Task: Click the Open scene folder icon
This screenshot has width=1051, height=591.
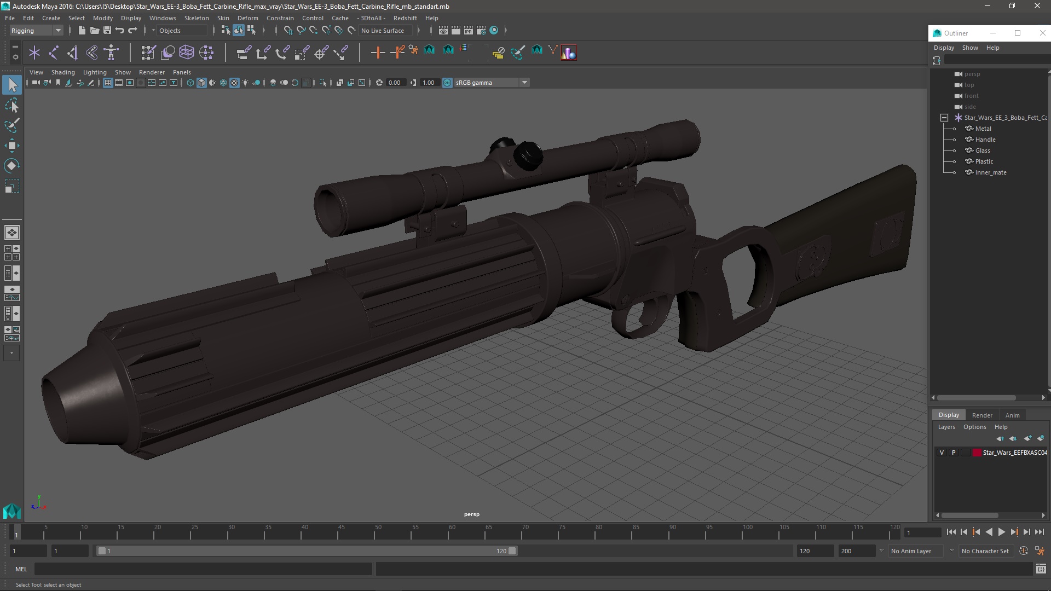Action: pos(94,31)
